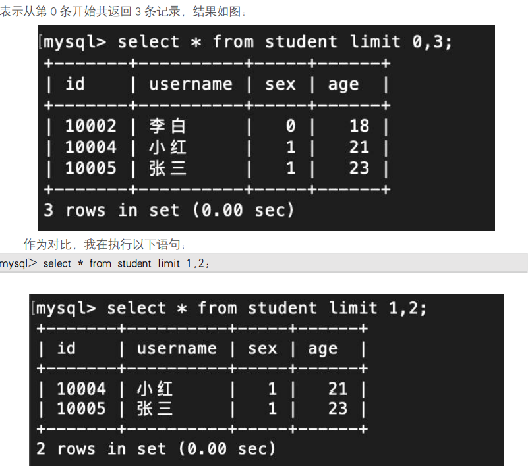Screen dimensions: 530x466
Task: Click the paragraph starting 表示从第 0 条开始
Action: pyautogui.click(x=123, y=11)
